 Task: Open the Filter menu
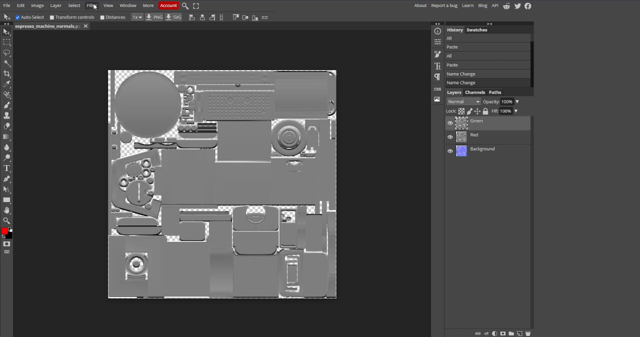point(91,5)
